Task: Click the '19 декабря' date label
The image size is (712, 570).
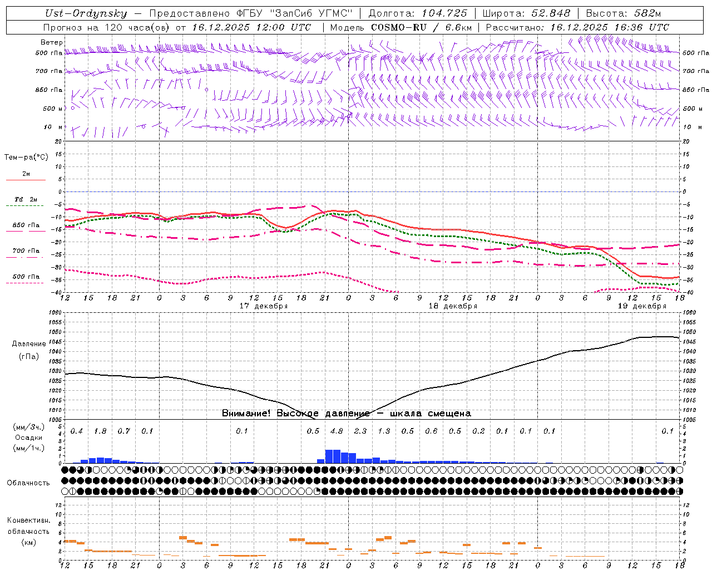Action: pyautogui.click(x=642, y=306)
